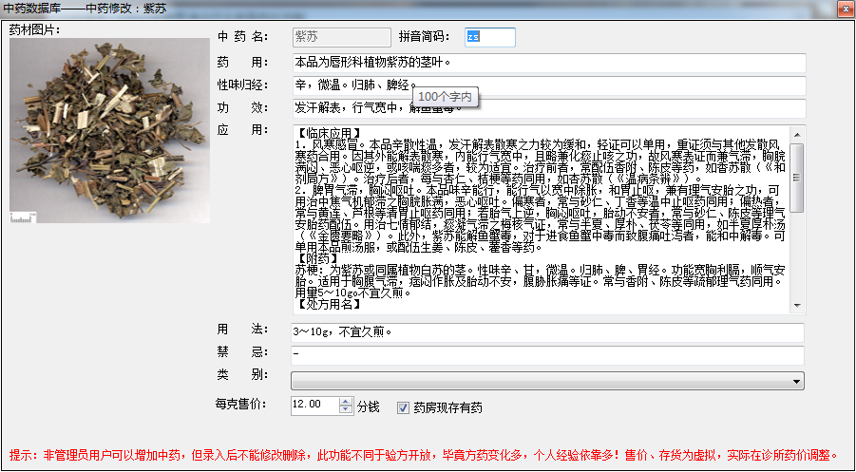This screenshot has height=472, width=856.
Task: Click the 每克售价 price value field
Action: tap(314, 406)
